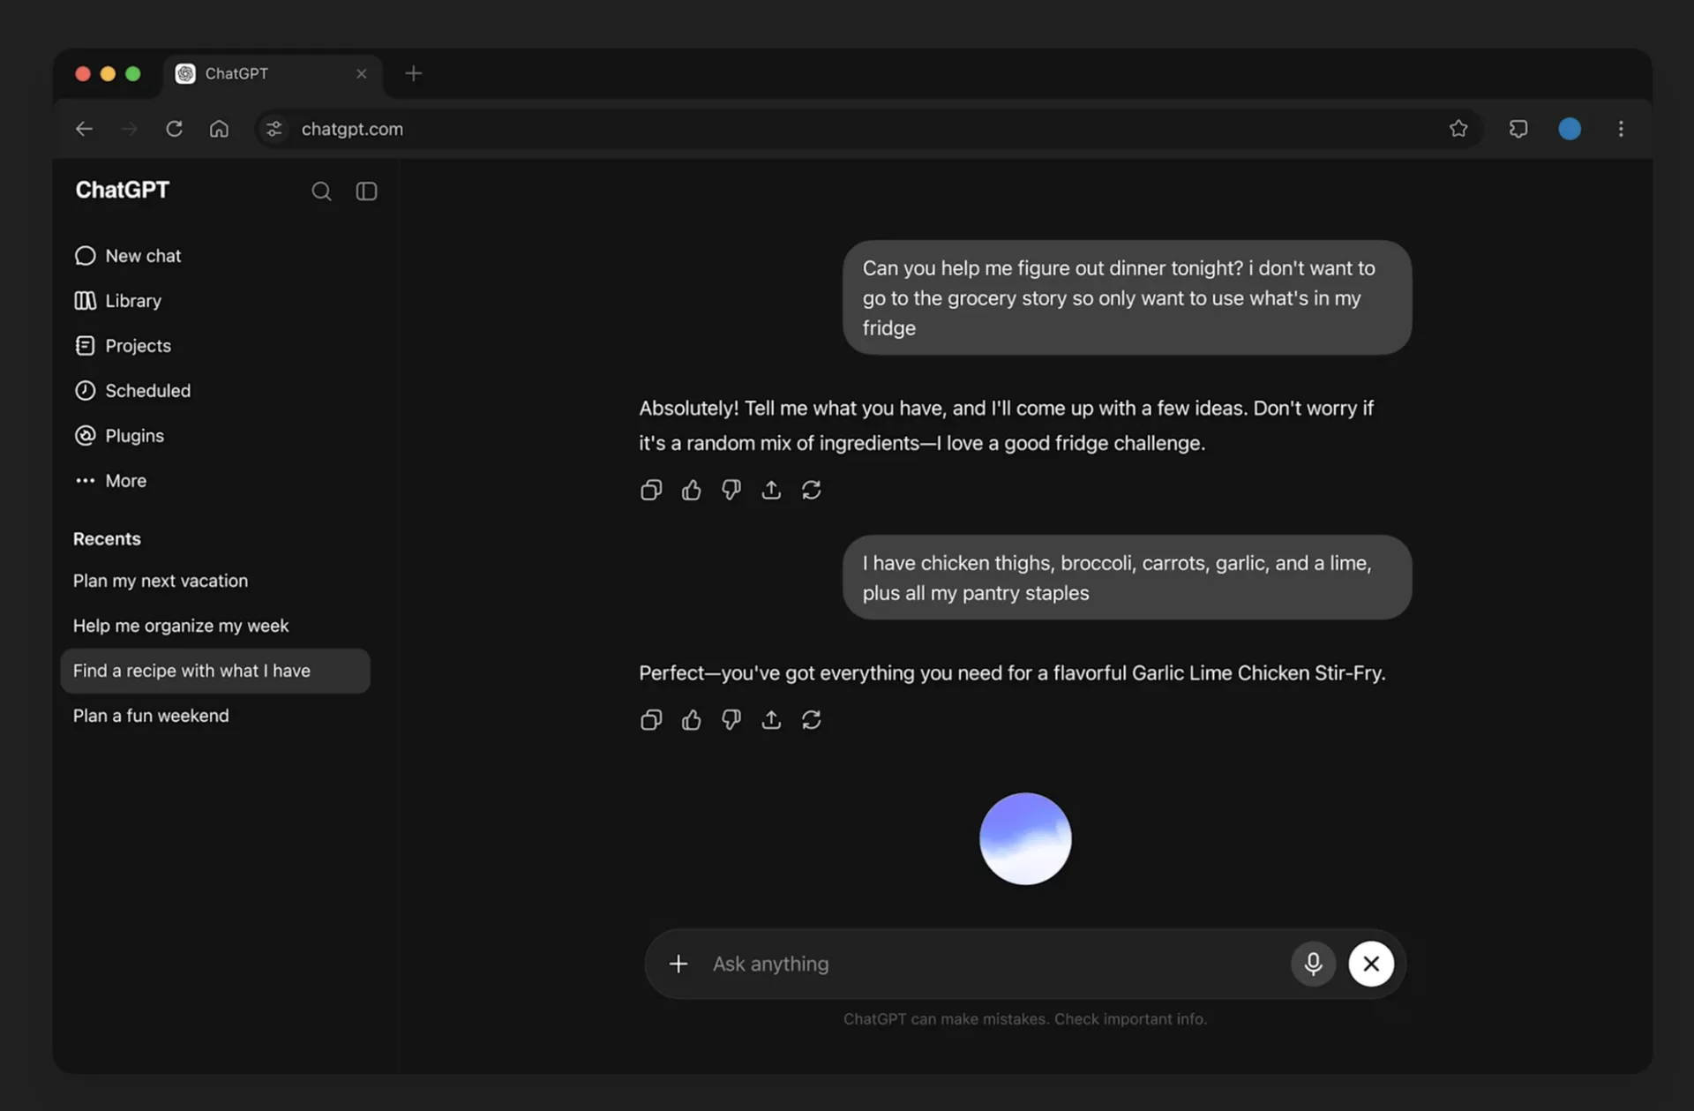Open the Plugins page
1694x1111 pixels.
click(x=119, y=436)
